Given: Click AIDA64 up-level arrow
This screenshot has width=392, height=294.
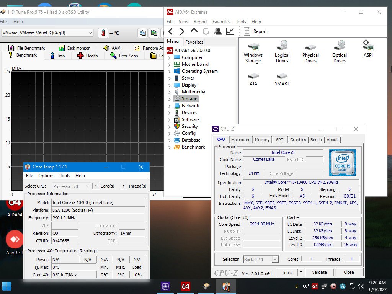Looking at the screenshot, I should [x=194, y=31].
